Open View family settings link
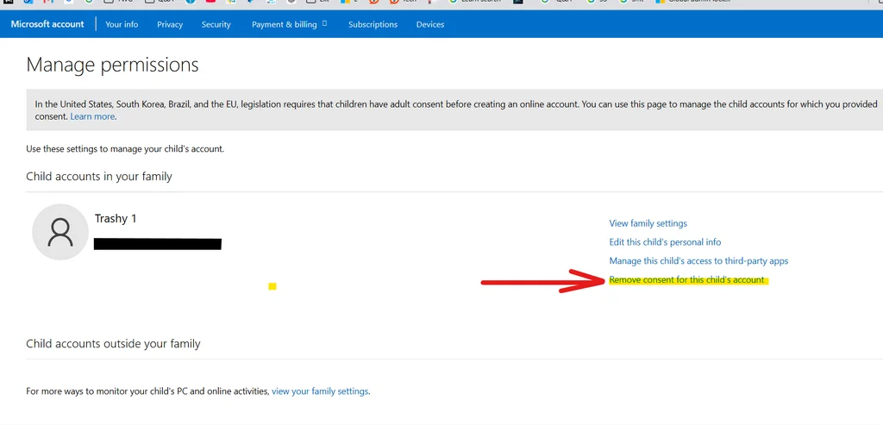The height and width of the screenshot is (425, 883). tap(648, 223)
